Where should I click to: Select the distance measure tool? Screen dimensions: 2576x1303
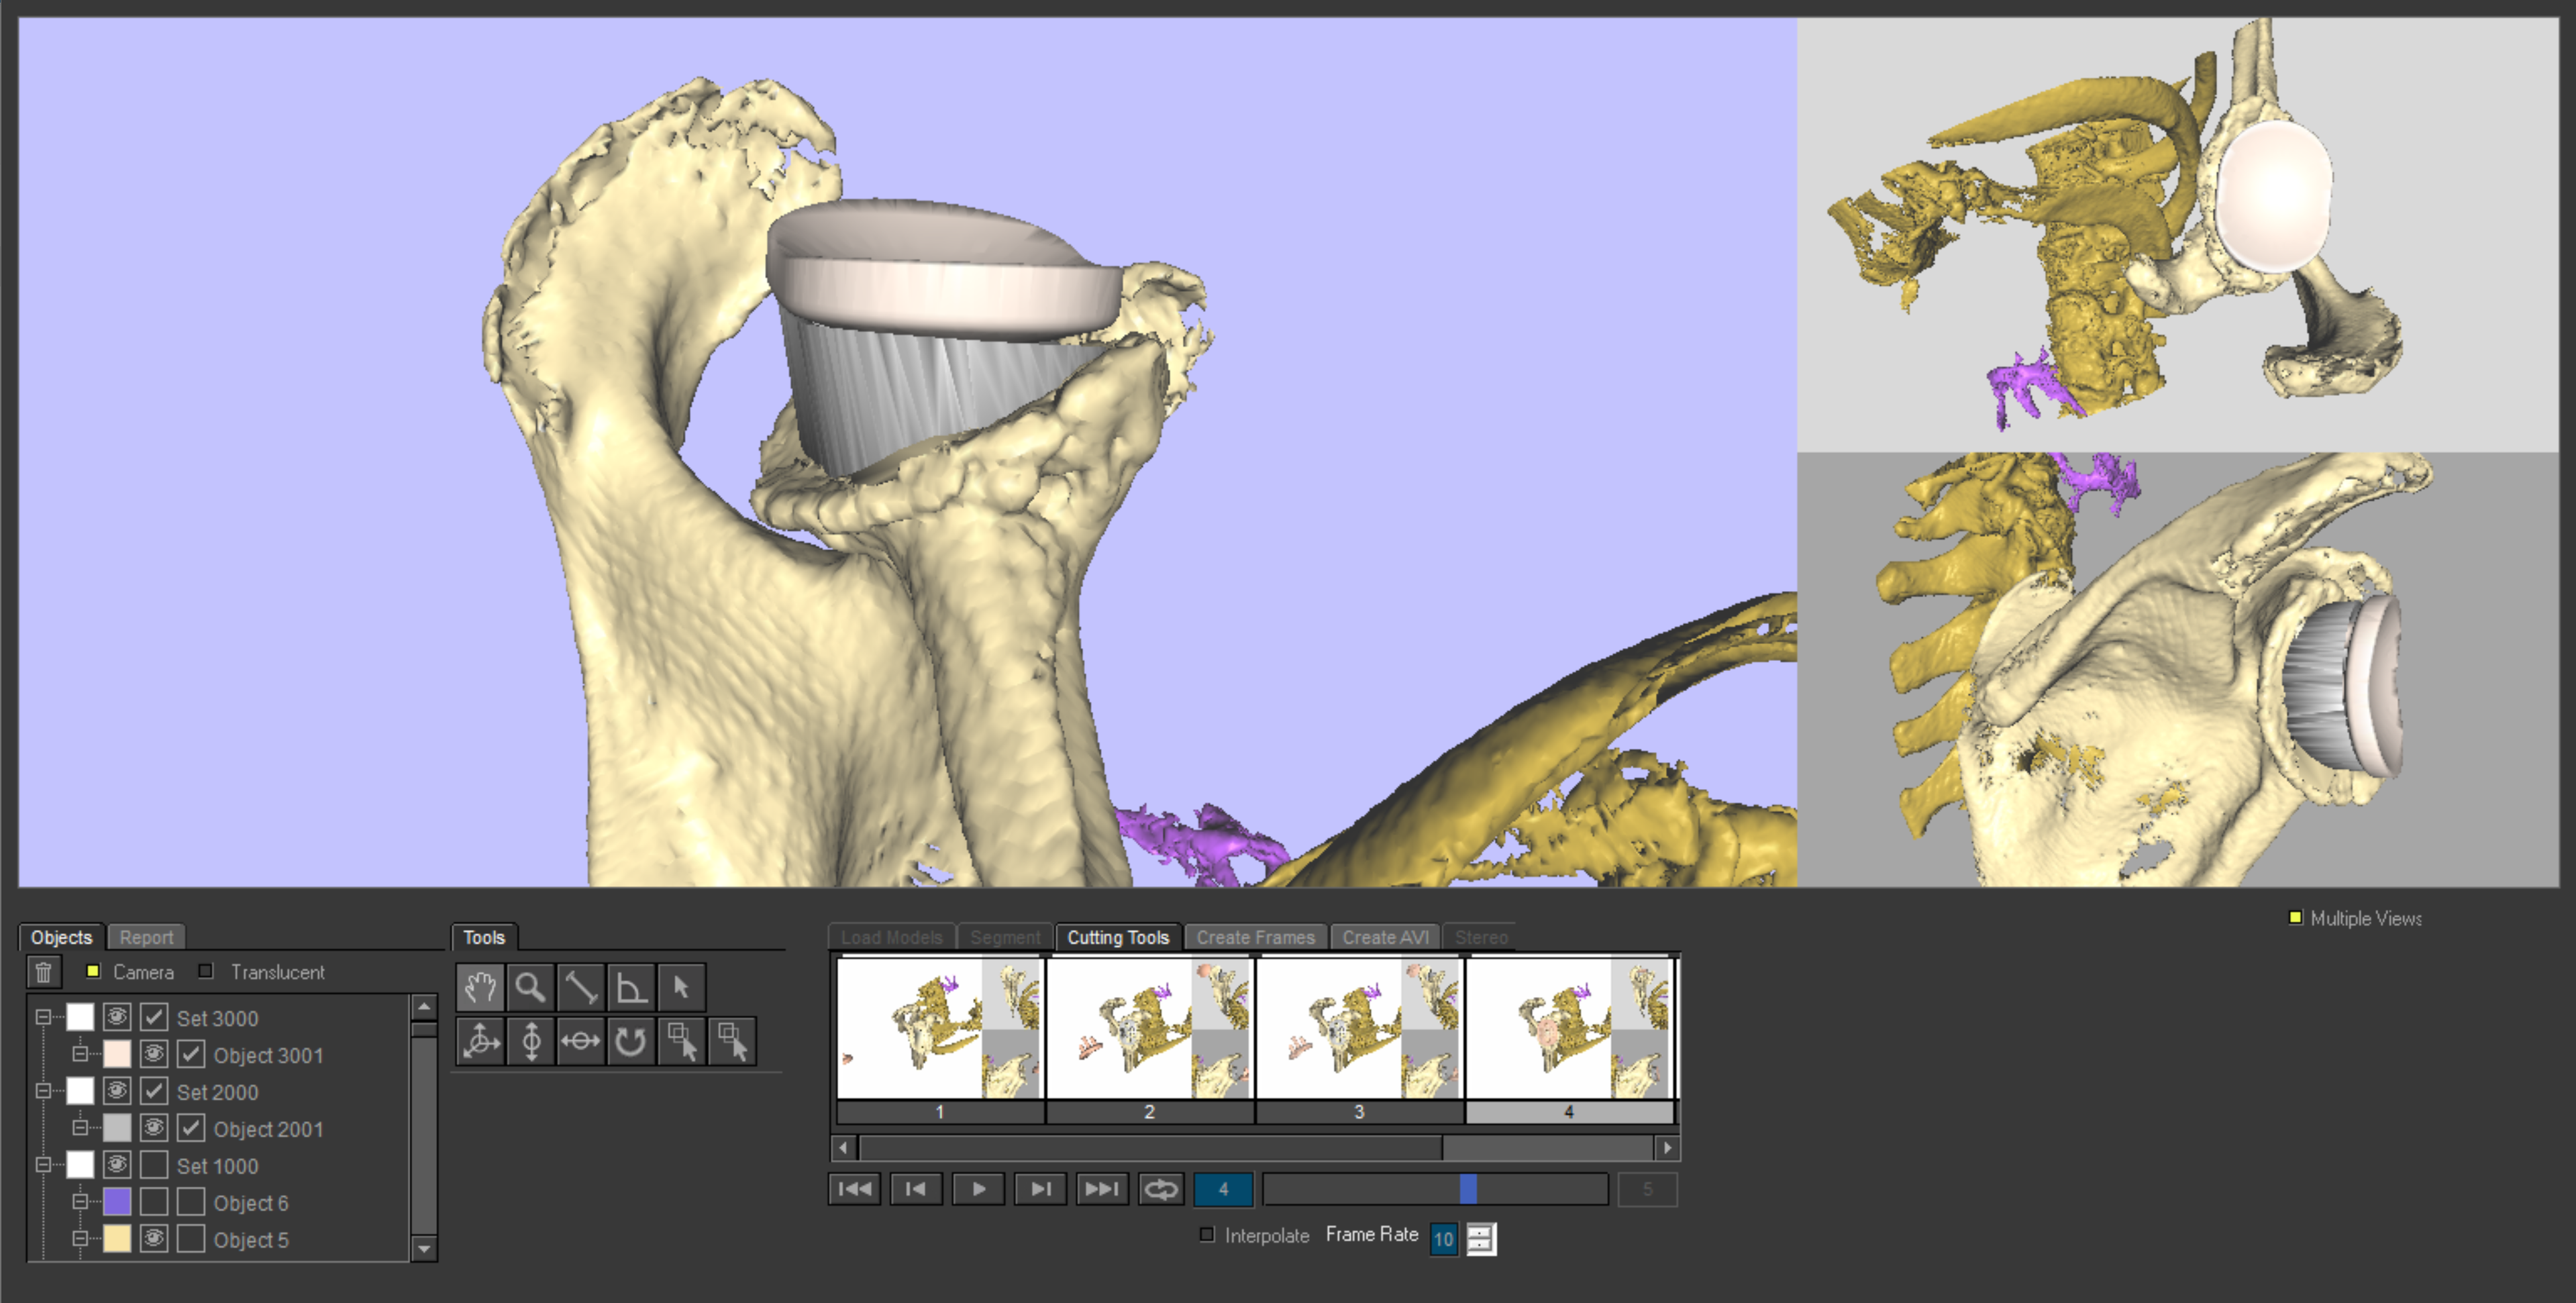tap(581, 988)
